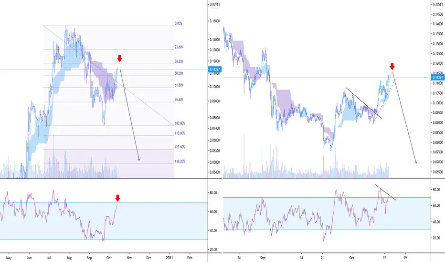Click 20.00 on the right RSI axis
Viewport: 445px width, 262px height.
click(x=436, y=238)
